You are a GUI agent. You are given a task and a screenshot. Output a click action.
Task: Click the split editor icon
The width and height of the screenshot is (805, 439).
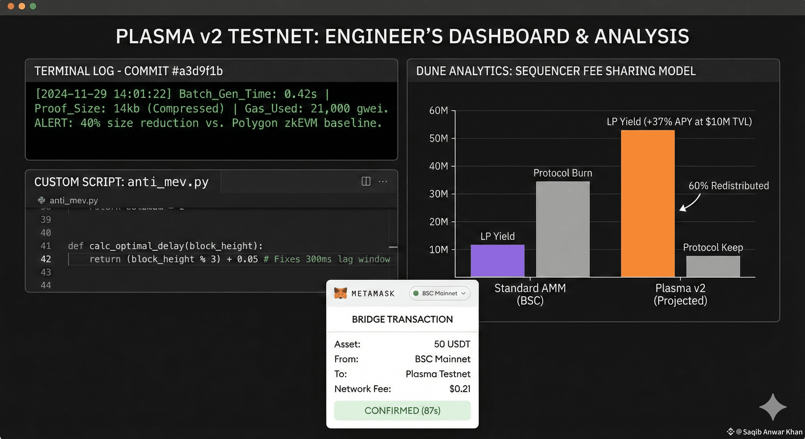[366, 181]
